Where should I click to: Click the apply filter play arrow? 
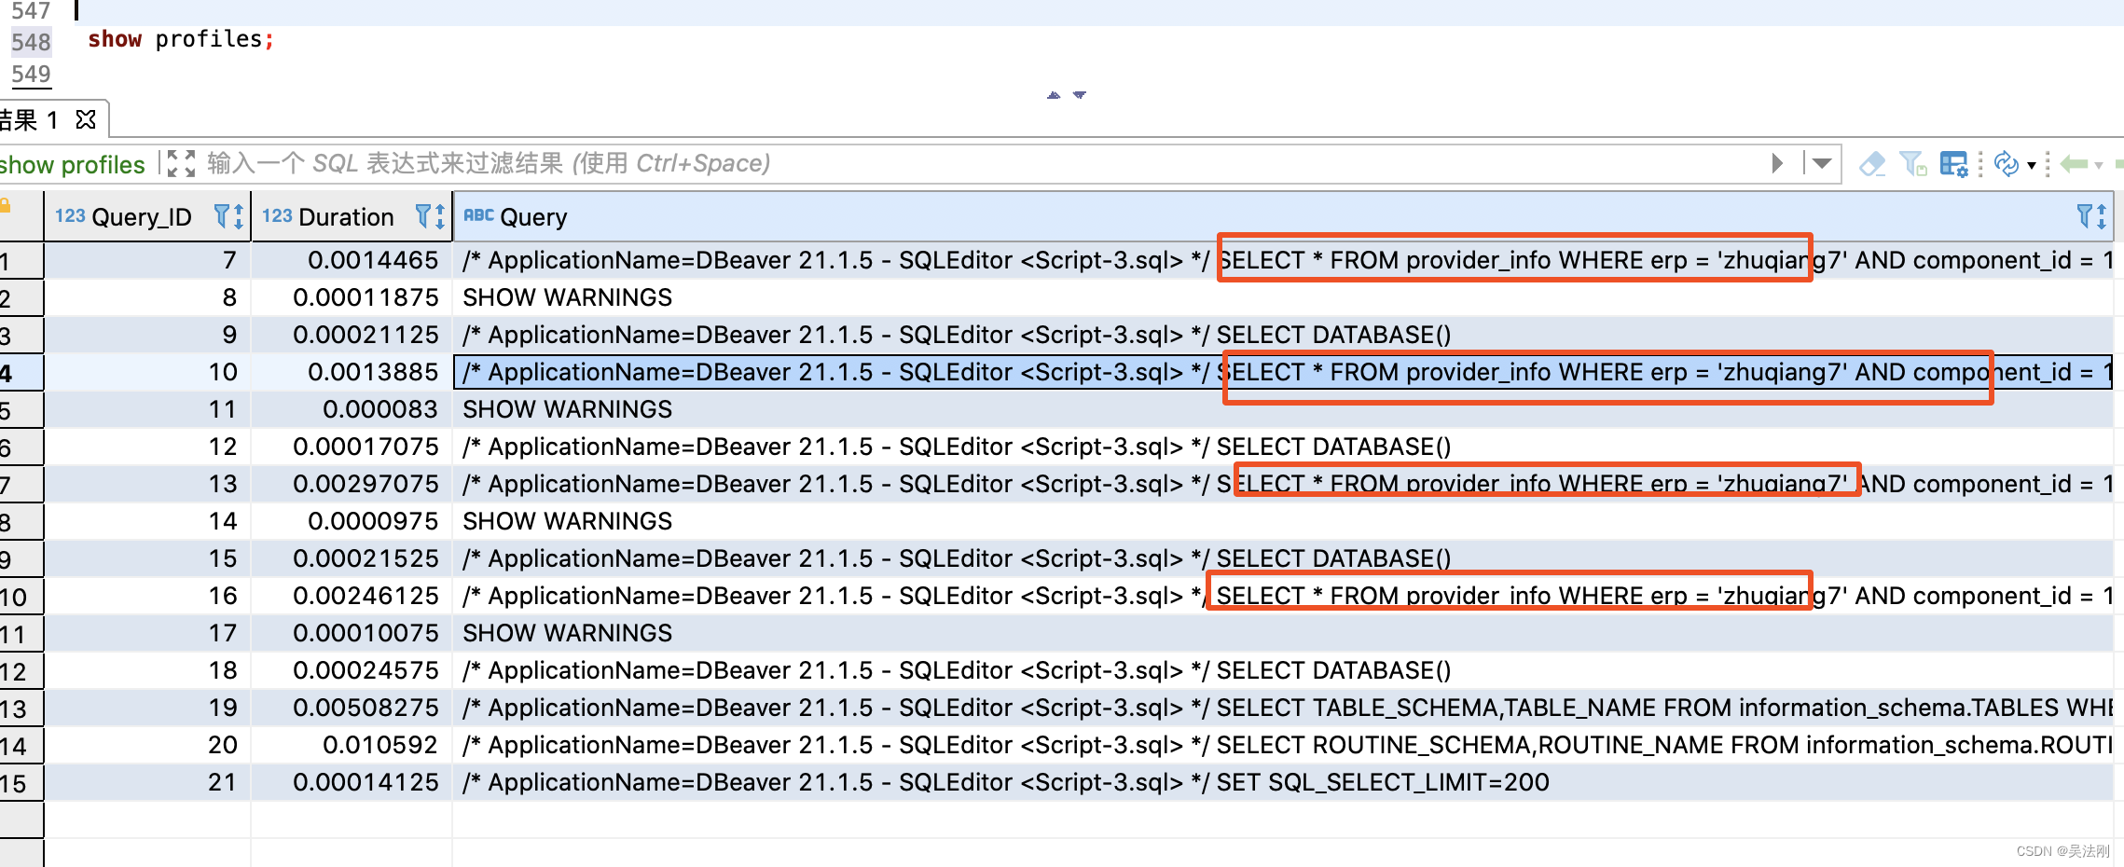tap(1777, 164)
